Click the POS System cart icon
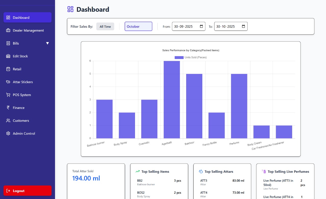Screen dimensions: 326x199 point(8,95)
